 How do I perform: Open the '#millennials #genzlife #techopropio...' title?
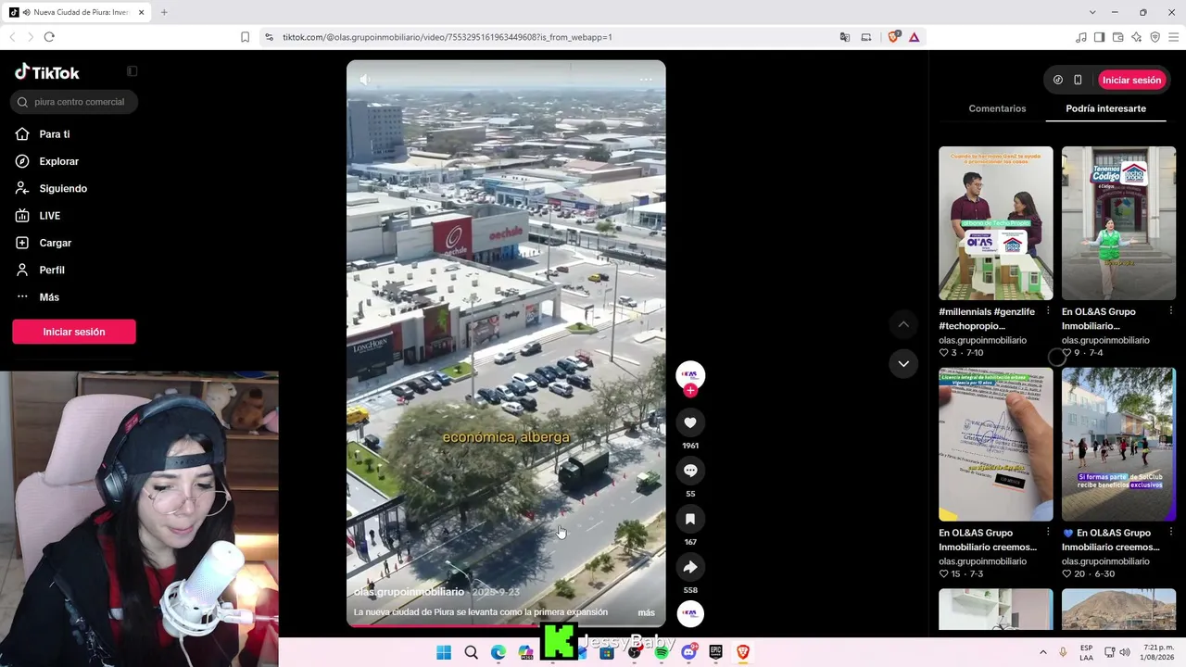pos(987,319)
